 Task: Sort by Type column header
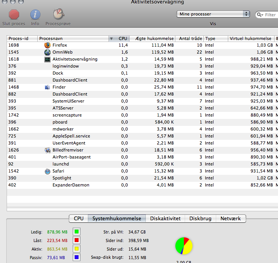[x=215, y=38]
